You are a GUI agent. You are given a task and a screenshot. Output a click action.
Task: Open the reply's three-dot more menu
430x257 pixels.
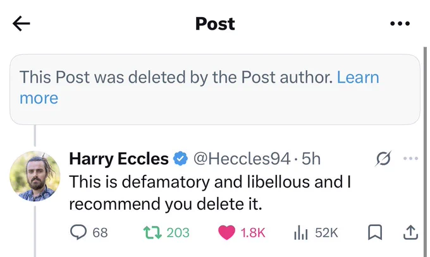pyautogui.click(x=410, y=158)
